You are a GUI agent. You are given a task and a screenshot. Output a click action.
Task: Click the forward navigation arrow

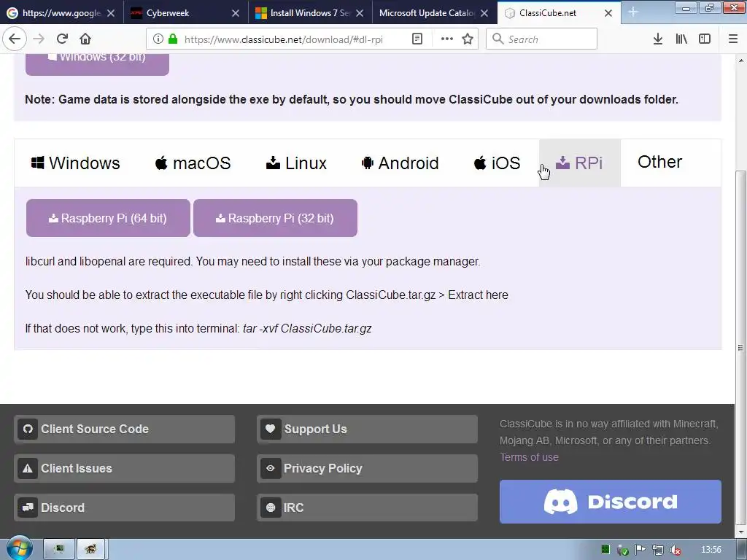pos(39,39)
